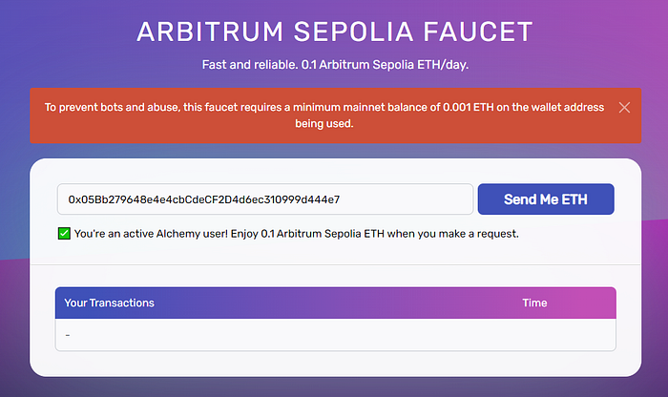This screenshot has height=397, width=668.
Task: Click the word FAUCET in the heading
Action: point(477,31)
